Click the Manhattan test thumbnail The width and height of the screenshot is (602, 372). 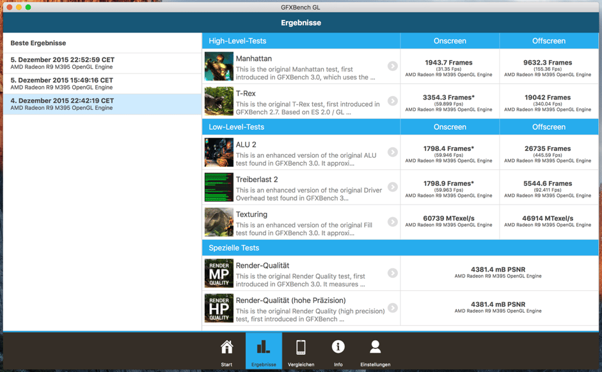pos(219,66)
